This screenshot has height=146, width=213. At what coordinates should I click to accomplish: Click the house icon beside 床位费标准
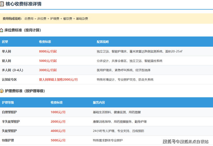pos(2,30)
